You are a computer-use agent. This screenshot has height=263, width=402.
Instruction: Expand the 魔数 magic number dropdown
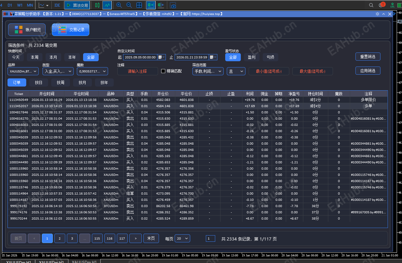(x=92, y=71)
